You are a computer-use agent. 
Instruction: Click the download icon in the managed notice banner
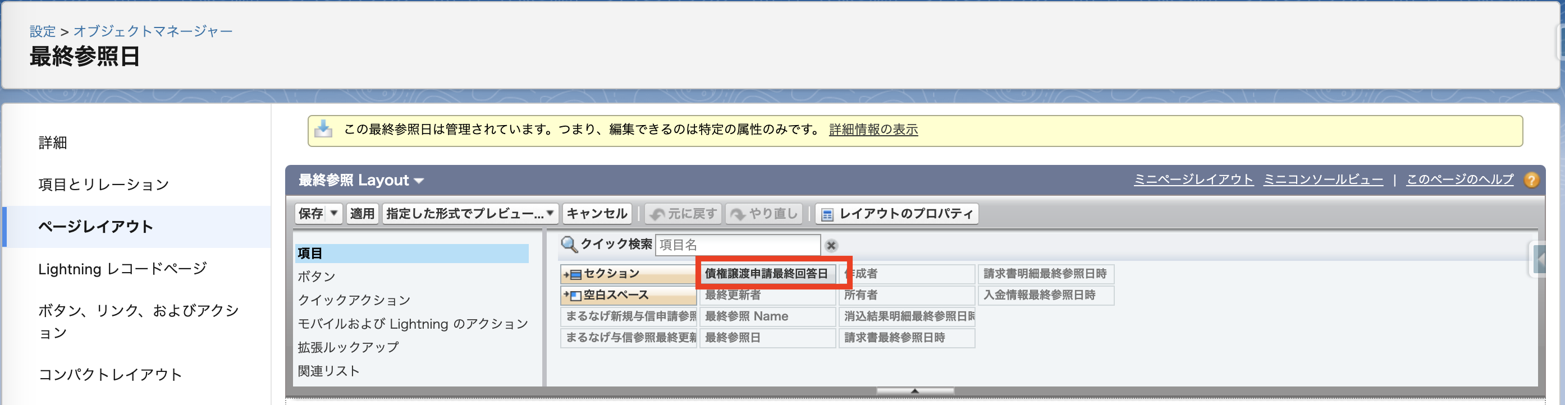[x=323, y=130]
